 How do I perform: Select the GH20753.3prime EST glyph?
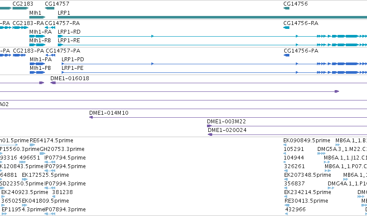tap(43, 153)
